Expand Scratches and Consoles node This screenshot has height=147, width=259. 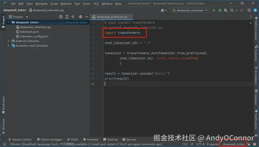(8, 45)
